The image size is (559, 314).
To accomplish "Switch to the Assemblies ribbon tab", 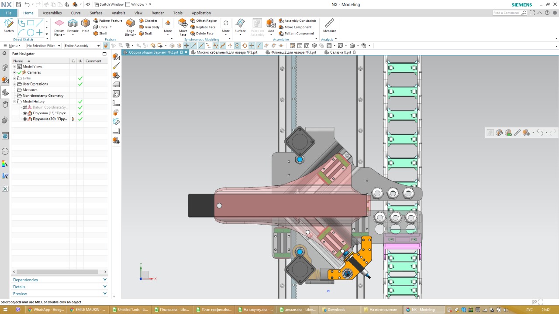I will [52, 13].
